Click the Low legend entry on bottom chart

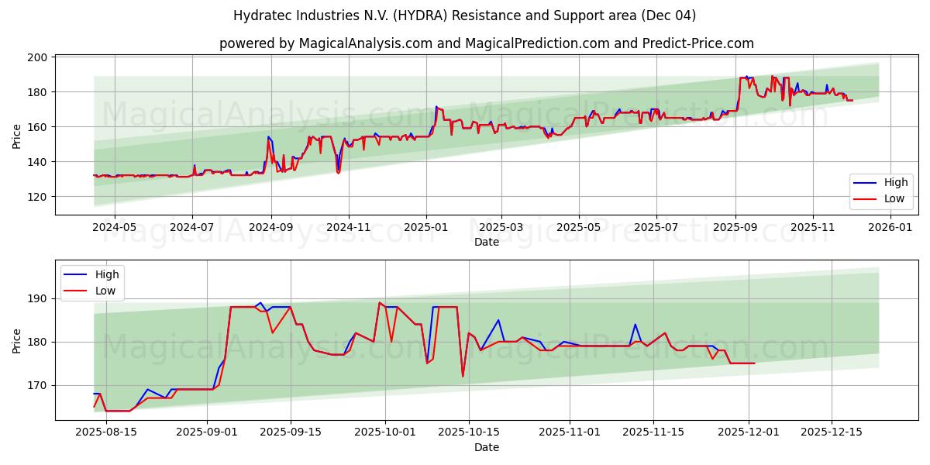pyautogui.click(x=105, y=291)
